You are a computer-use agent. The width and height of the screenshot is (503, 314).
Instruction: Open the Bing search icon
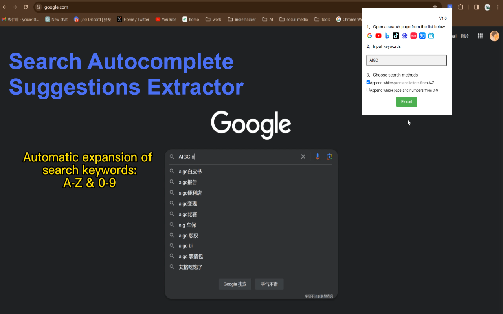387,36
